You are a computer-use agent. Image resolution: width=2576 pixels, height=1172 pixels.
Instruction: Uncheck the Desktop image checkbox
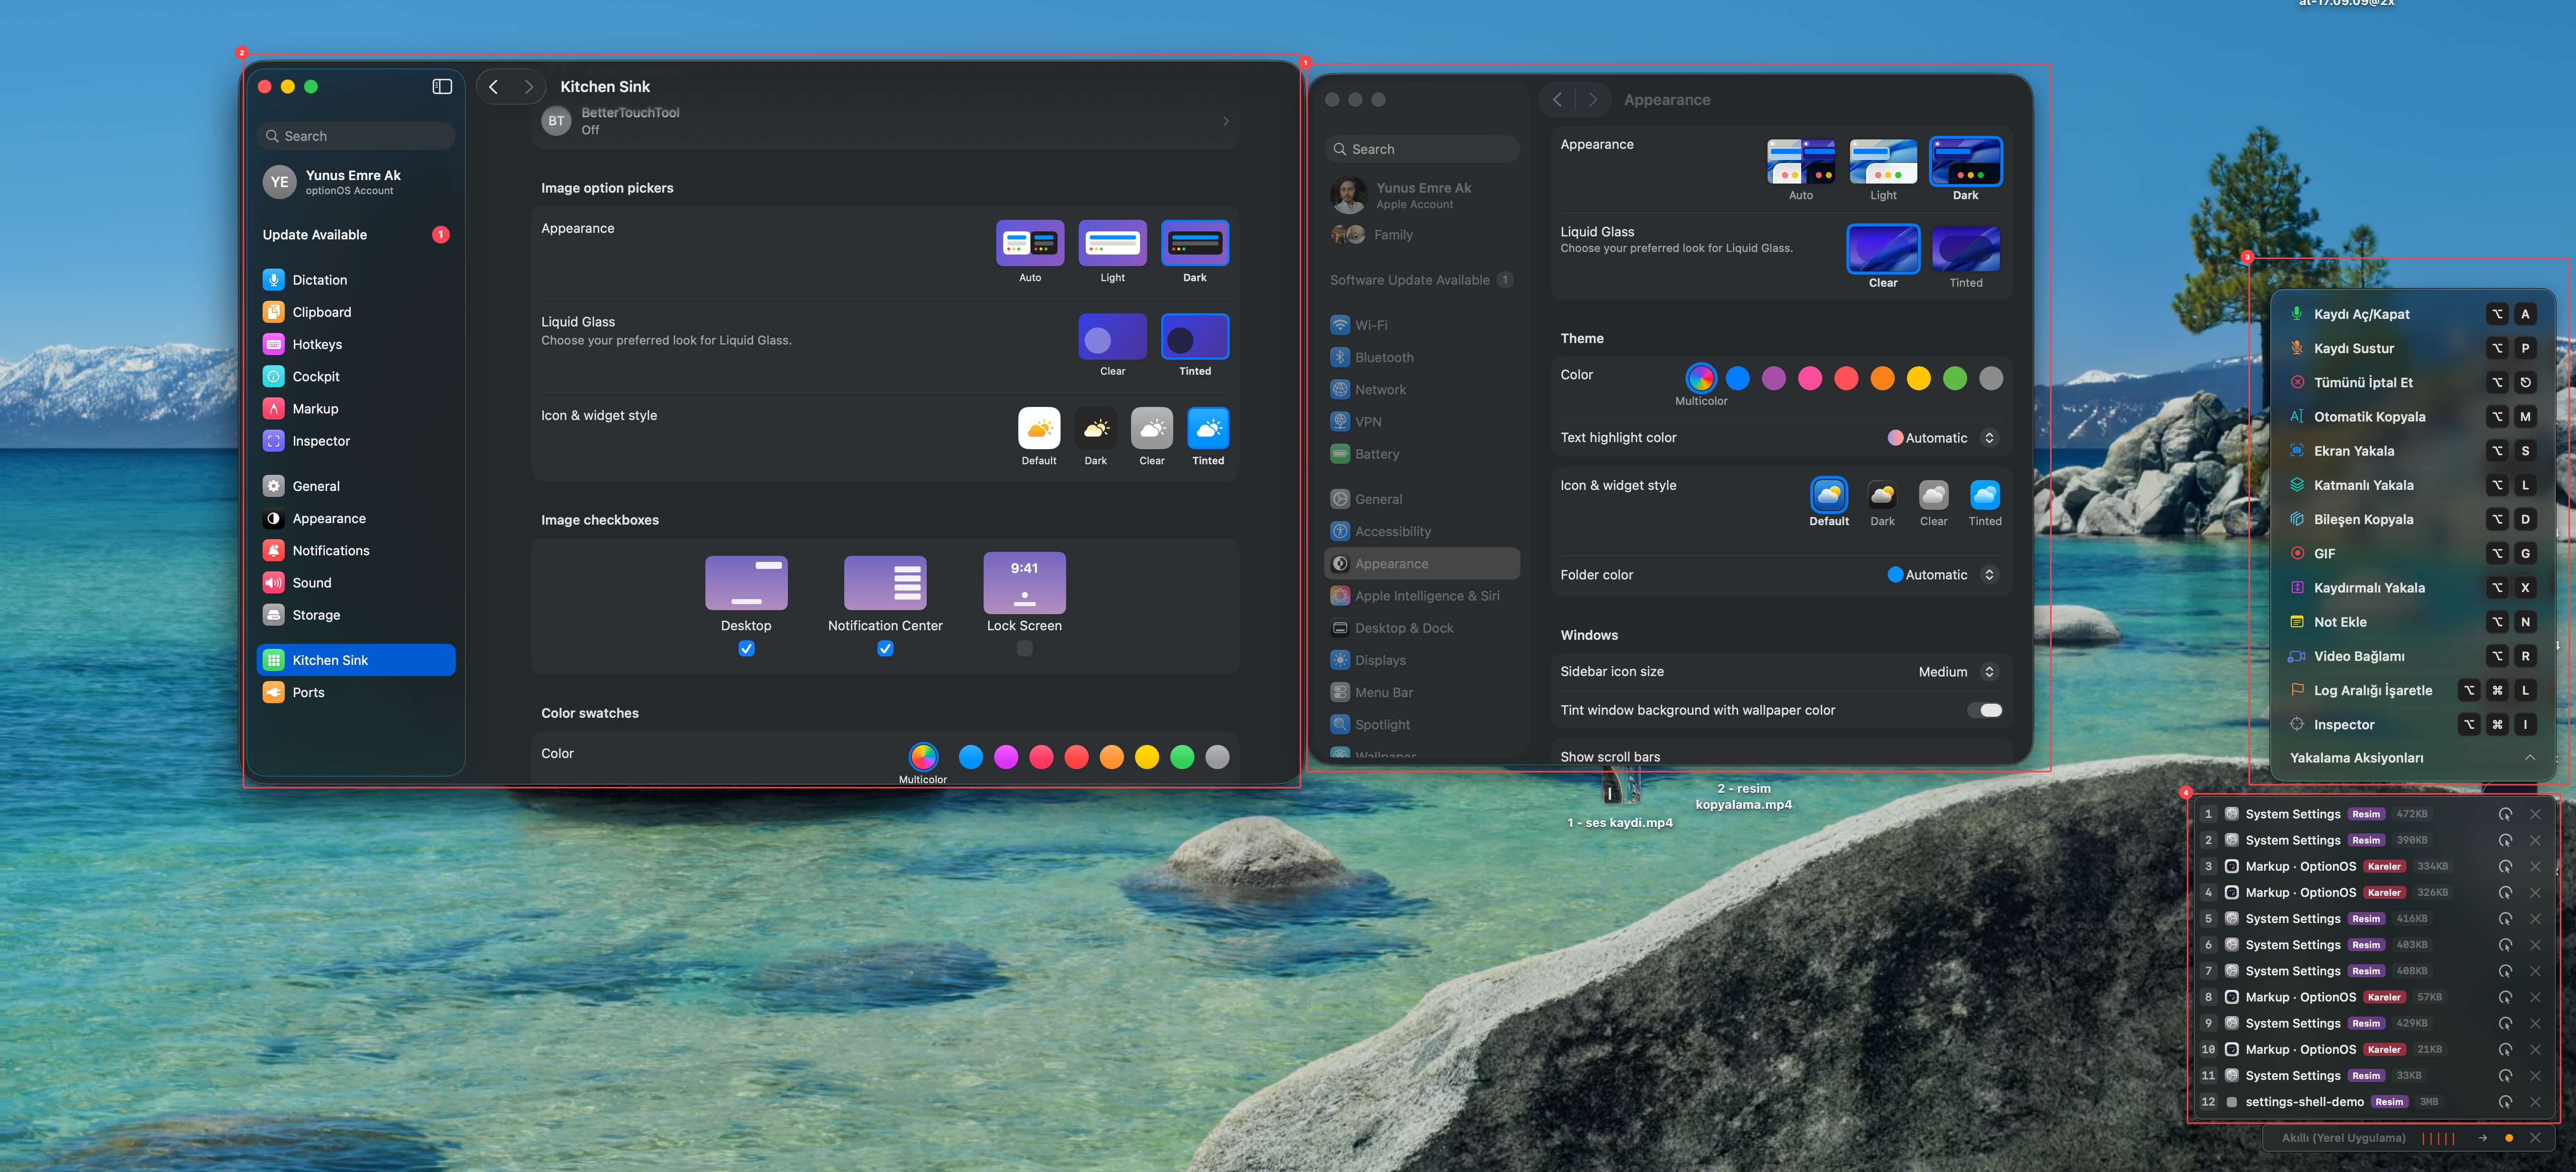(x=746, y=648)
